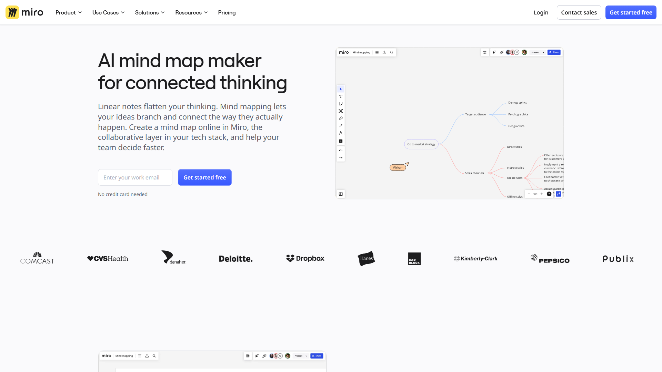Screen dimensions: 662x372
Task: Select the Pen tool in the hero board
Action: 341,133
